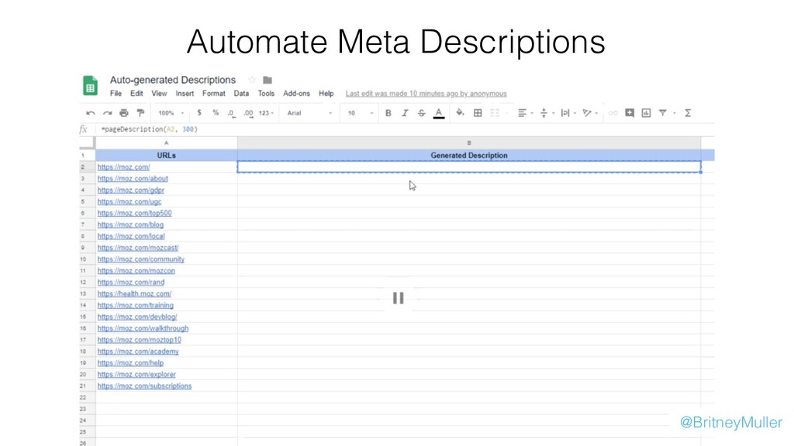Select the Paint format tool
The width and height of the screenshot is (794, 446).
click(x=140, y=113)
